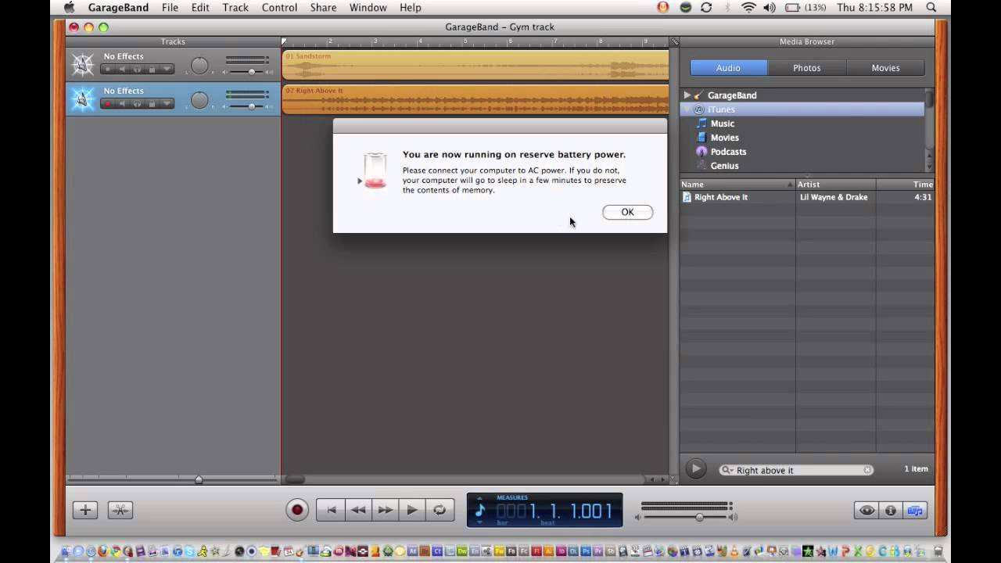The width and height of the screenshot is (1001, 563).
Task: Open the Apple menu
Action: tap(69, 7)
